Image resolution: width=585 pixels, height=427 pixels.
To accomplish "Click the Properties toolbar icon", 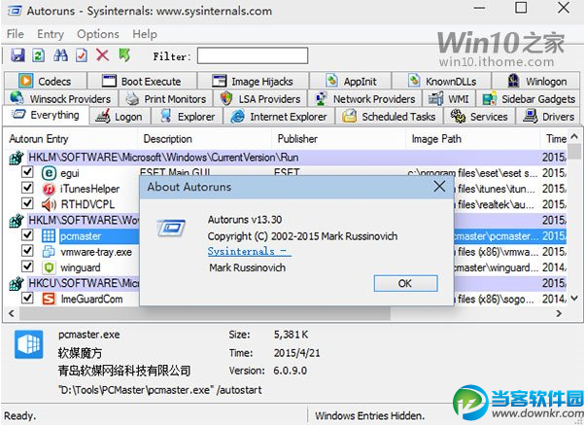I will pyautogui.click(x=82, y=55).
